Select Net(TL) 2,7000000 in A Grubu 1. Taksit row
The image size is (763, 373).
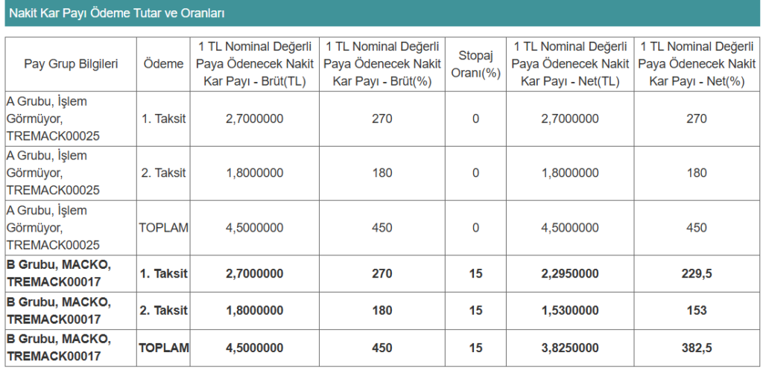click(570, 118)
